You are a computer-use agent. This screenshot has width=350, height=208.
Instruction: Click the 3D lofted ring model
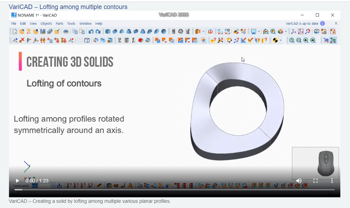(237, 111)
